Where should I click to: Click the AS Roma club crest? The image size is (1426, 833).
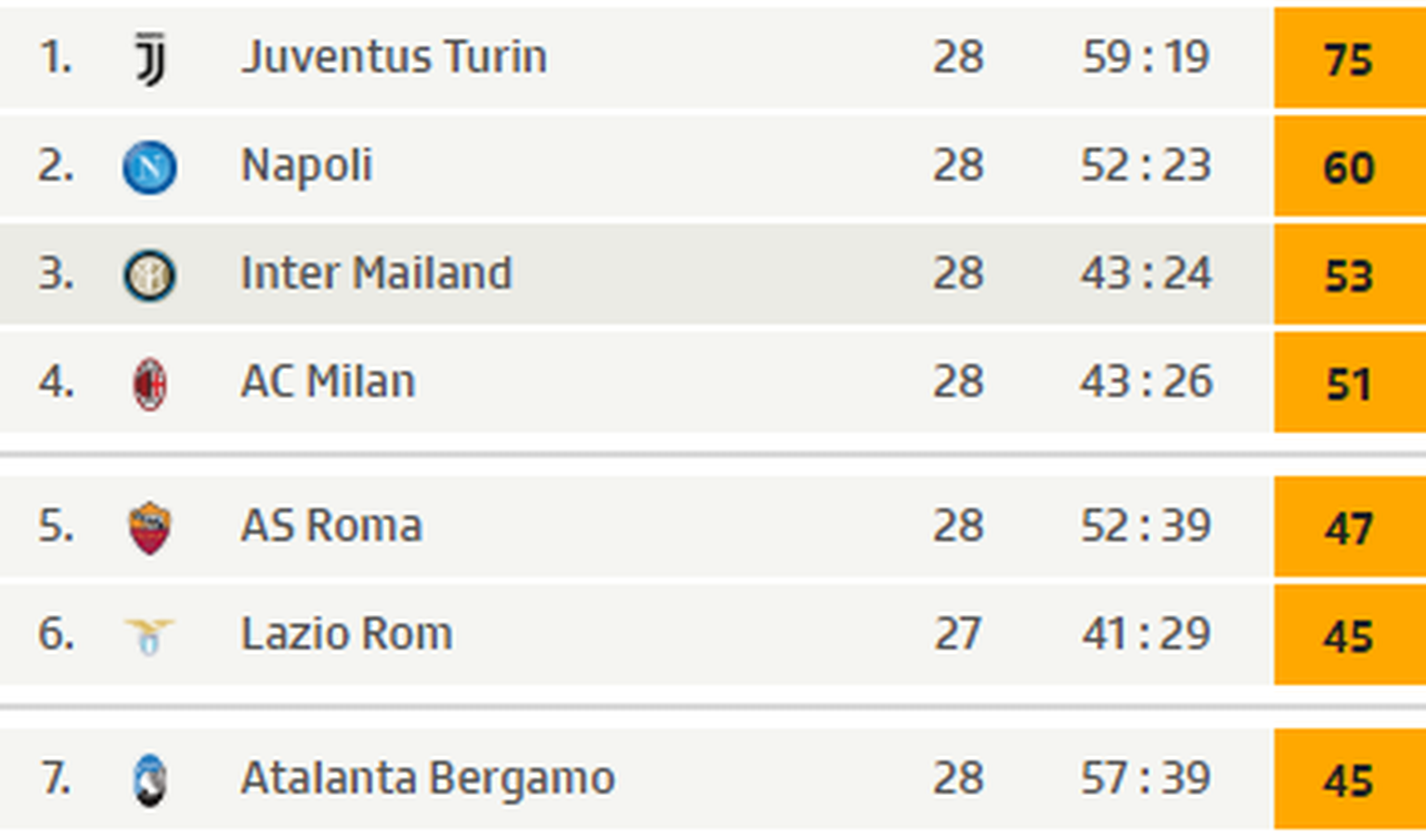point(149,527)
